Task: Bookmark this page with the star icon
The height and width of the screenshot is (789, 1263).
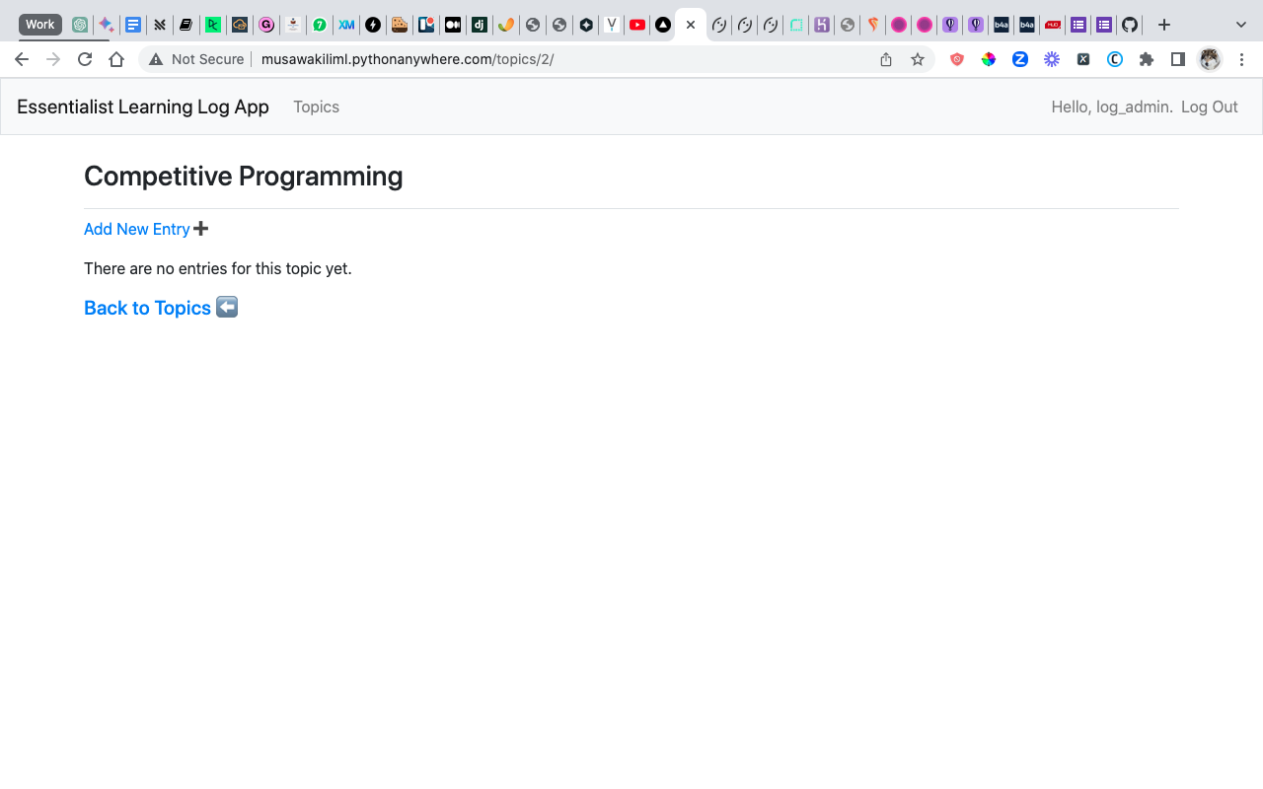Action: click(x=918, y=59)
